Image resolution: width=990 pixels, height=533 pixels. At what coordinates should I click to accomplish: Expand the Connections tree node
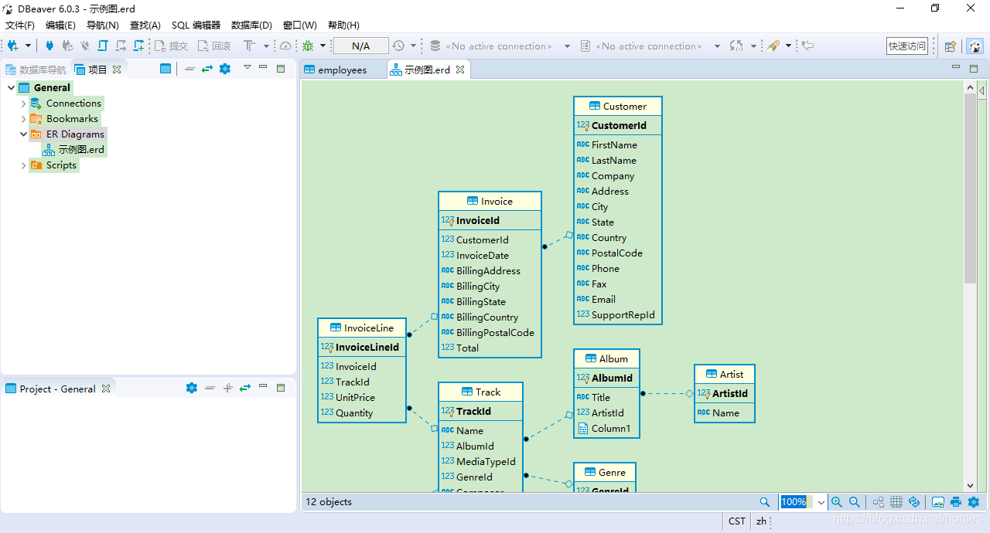click(23, 104)
